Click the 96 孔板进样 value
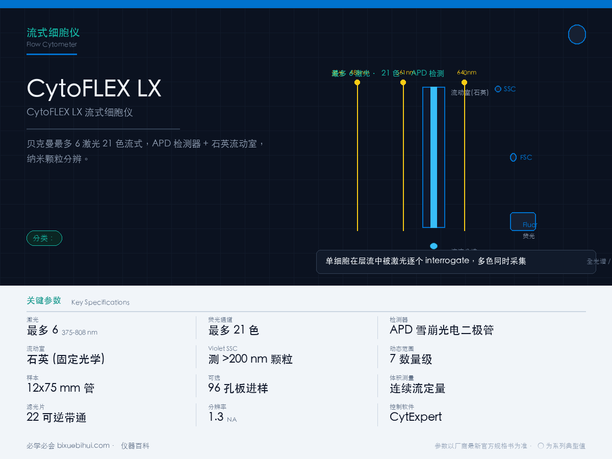Image resolution: width=612 pixels, height=459 pixels. tap(238, 388)
